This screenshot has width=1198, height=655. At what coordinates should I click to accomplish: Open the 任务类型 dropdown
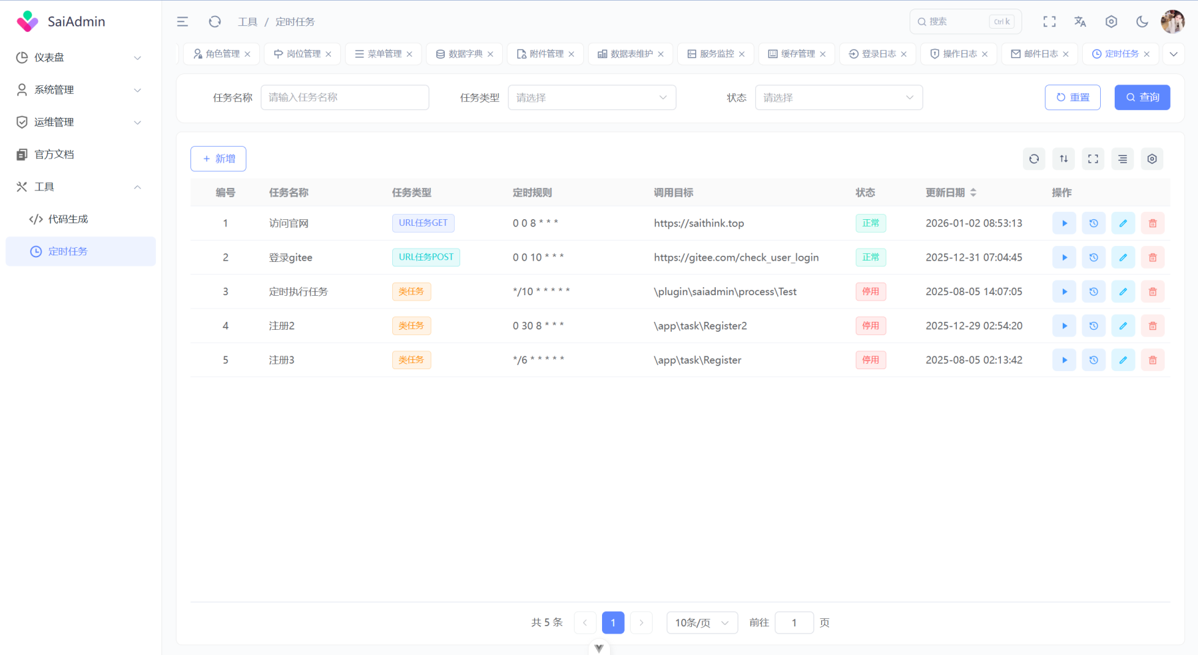tap(591, 97)
